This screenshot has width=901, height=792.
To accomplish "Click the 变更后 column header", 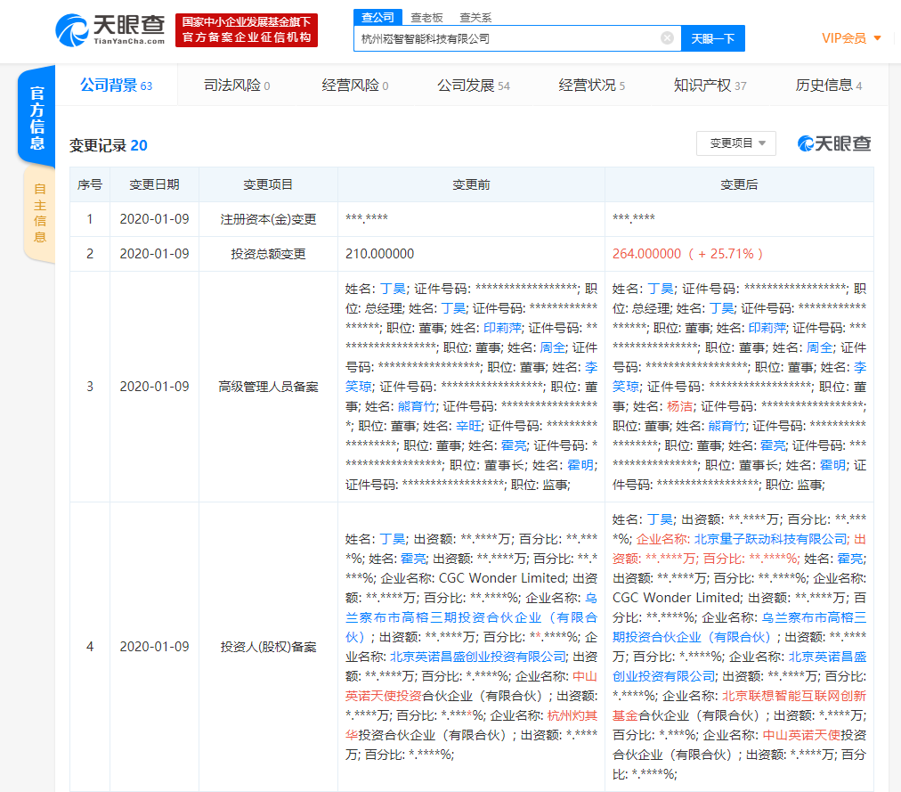I will point(739,184).
